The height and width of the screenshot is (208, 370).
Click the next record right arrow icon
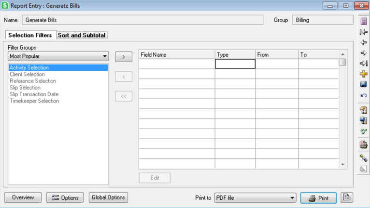click(363, 53)
